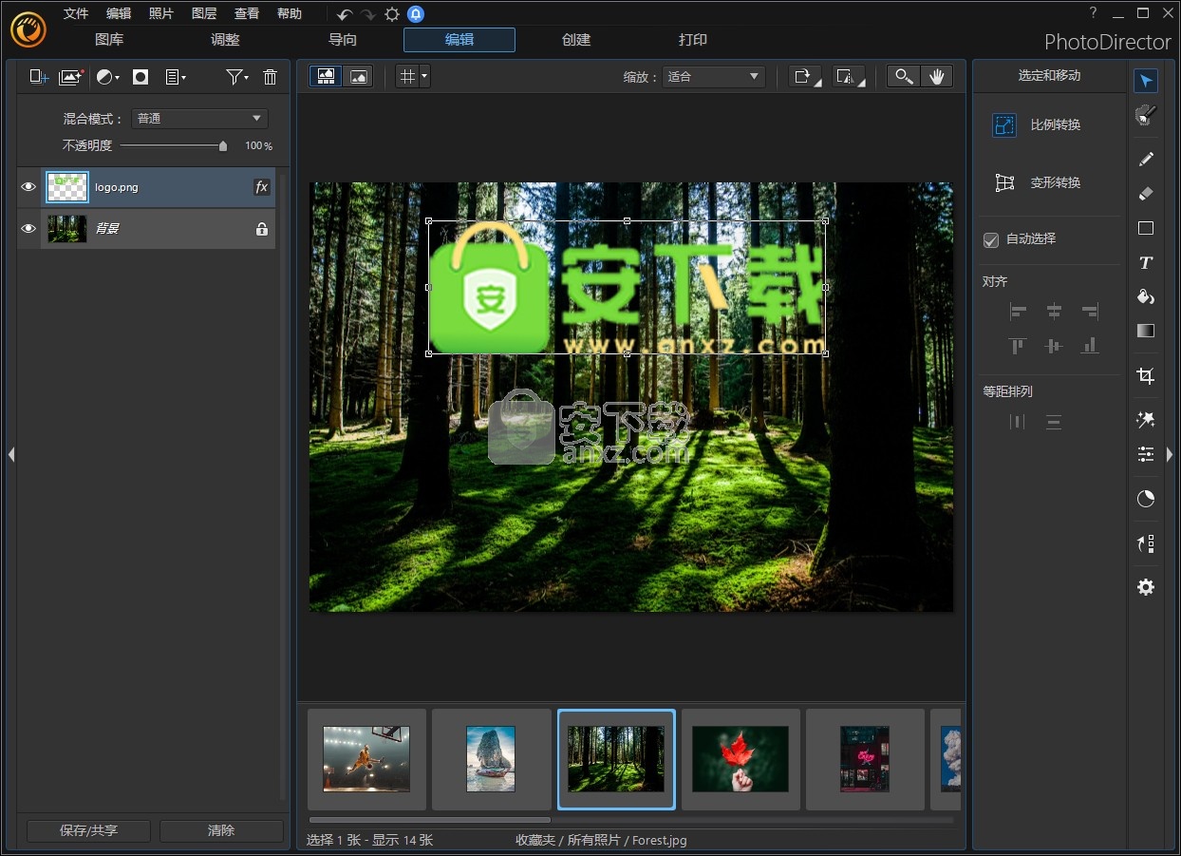
Task: Select the zoom magnifier tool
Action: click(x=904, y=77)
